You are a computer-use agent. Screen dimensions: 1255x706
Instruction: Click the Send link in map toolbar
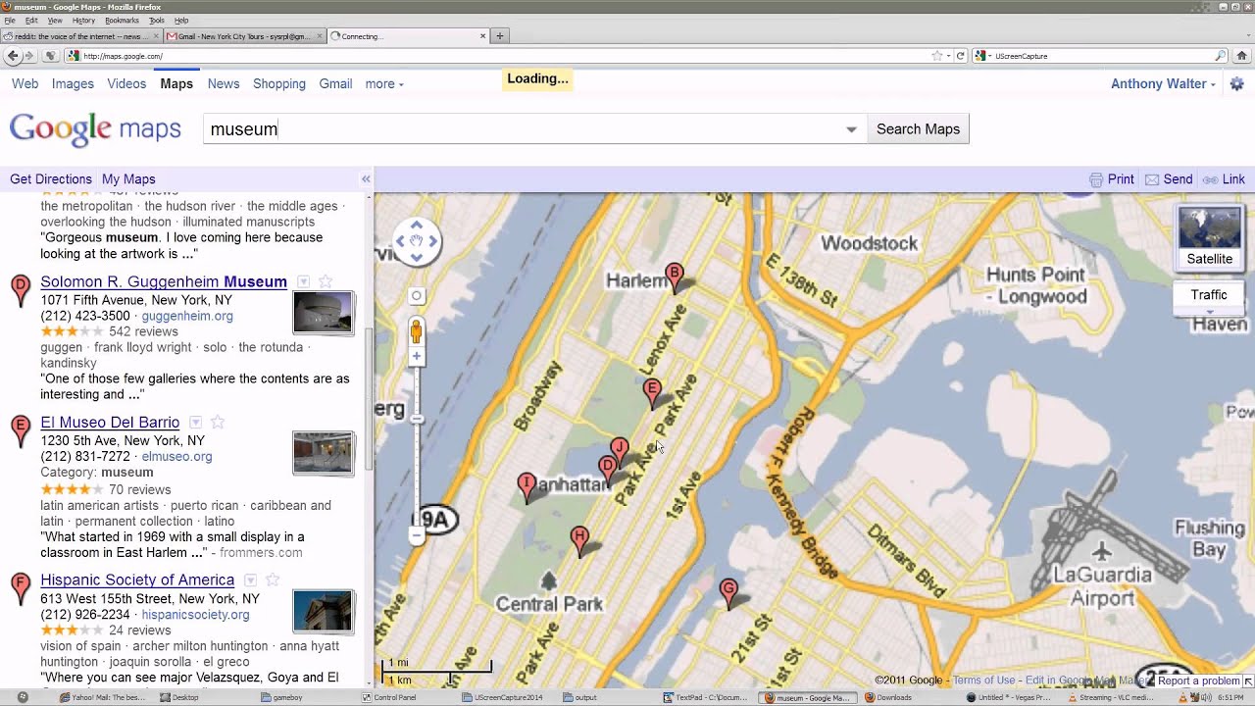[1169, 179]
